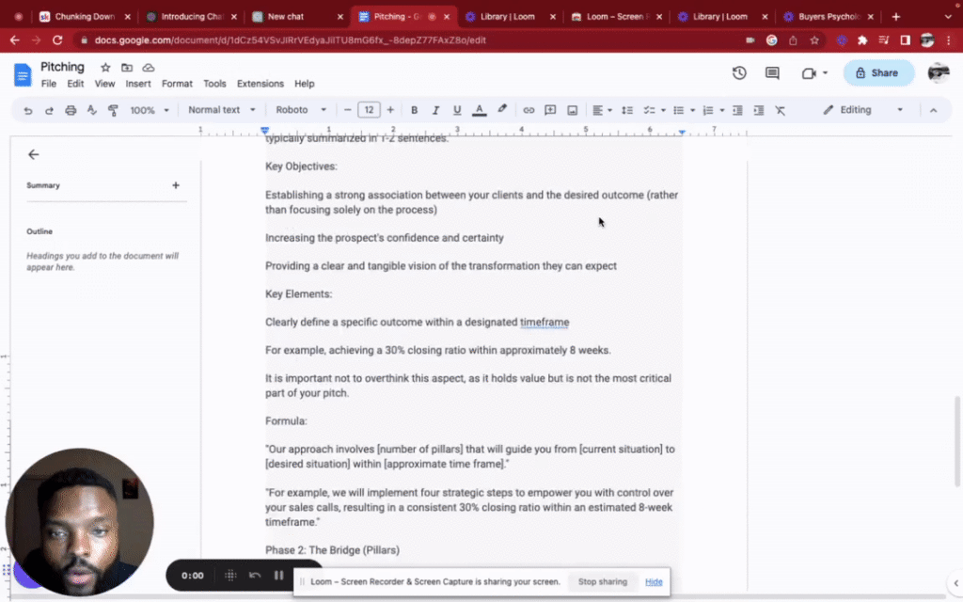
Task: Bookmark page with star in address bar
Action: pyautogui.click(x=814, y=40)
